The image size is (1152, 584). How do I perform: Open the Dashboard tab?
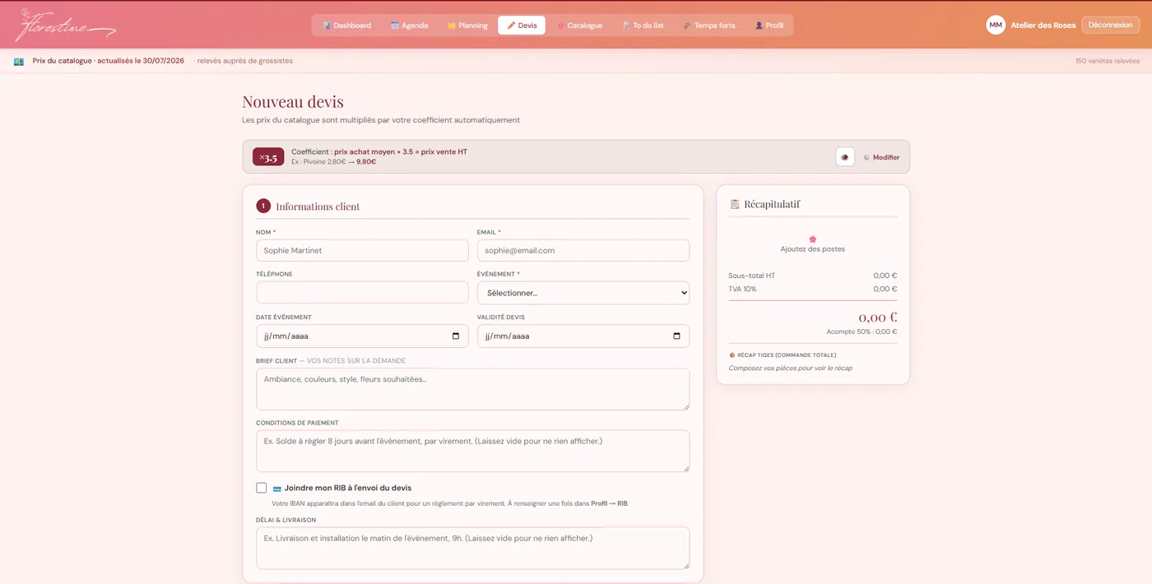pos(347,25)
